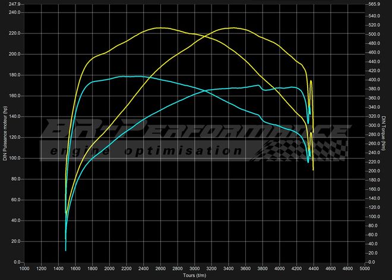Screen dimensions: 392x280
Task: Click 100.0 on the hp power axis
Action: pyautogui.click(x=16, y=158)
